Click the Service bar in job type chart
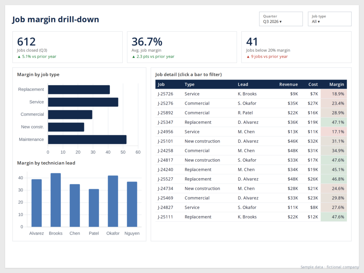Viewport: 364px width, 273px height. (83, 102)
